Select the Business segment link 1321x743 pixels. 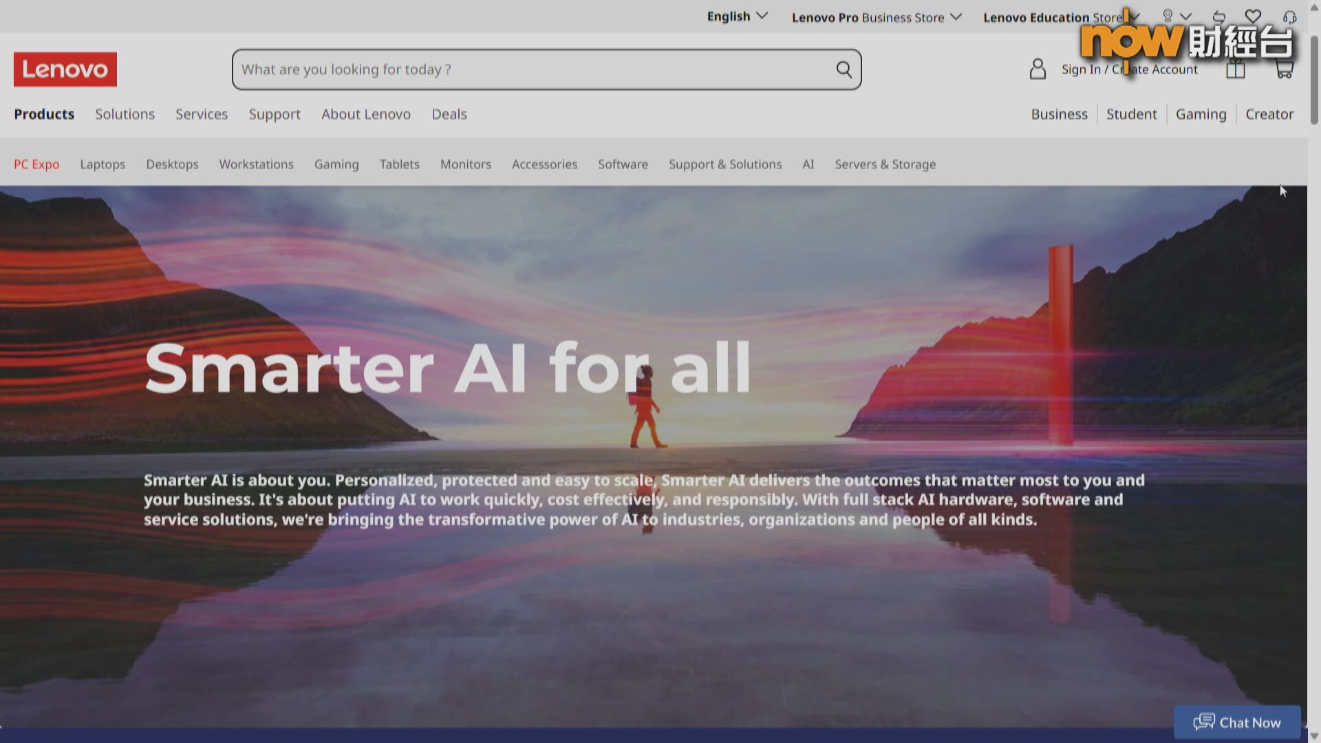click(1060, 114)
